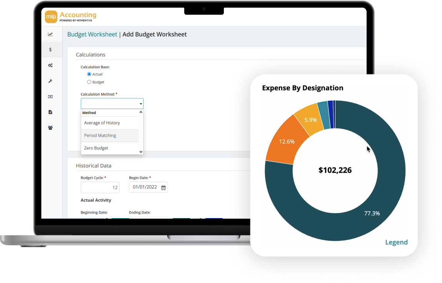The width and height of the screenshot is (442, 283).
Task: Select the Budget calculation base radio
Action: point(89,82)
